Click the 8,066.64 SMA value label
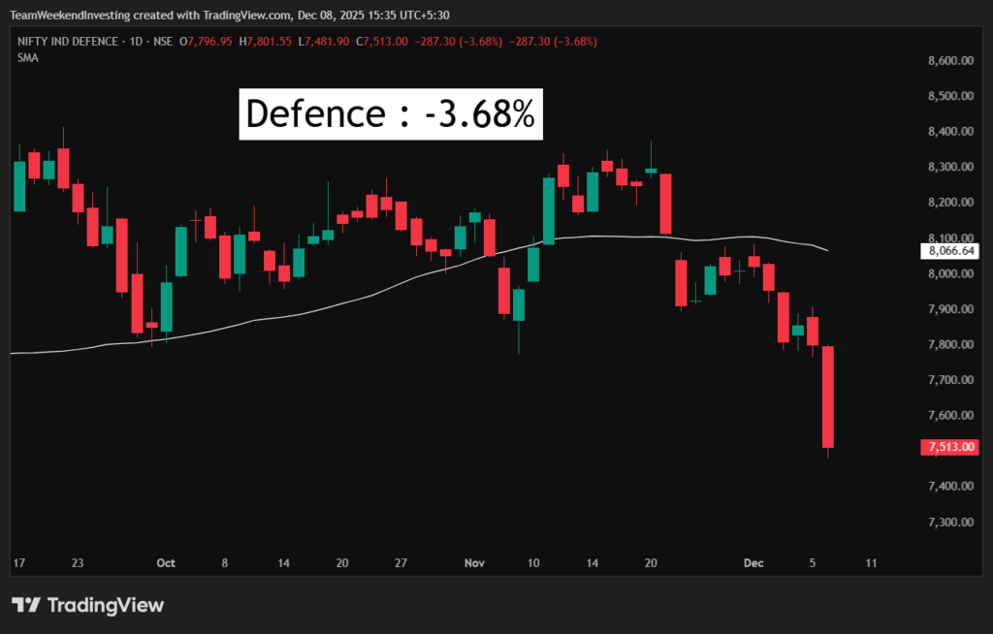The image size is (993, 634). click(950, 251)
